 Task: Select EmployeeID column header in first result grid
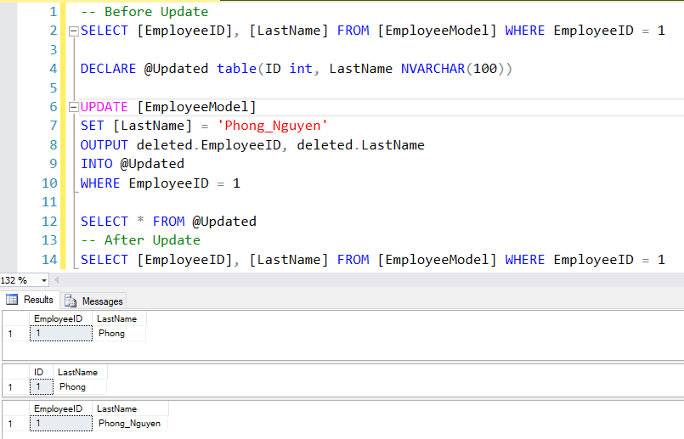pyautogui.click(x=60, y=318)
